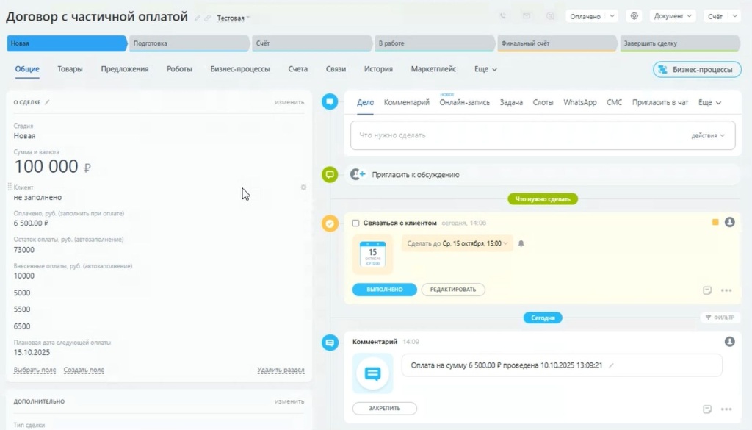Click the Создать поле link
The image size is (752, 430).
[x=84, y=370]
